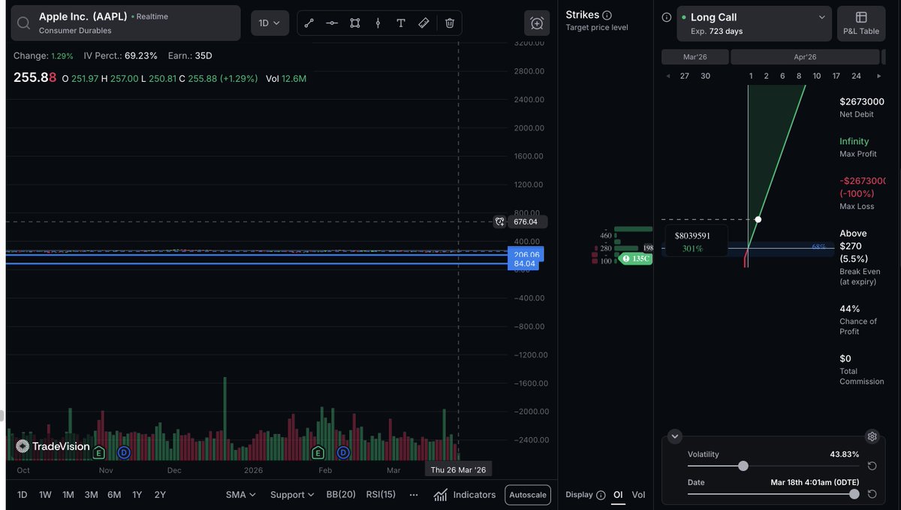Select the 3M range
This screenshot has height=510, width=901.
91,495
